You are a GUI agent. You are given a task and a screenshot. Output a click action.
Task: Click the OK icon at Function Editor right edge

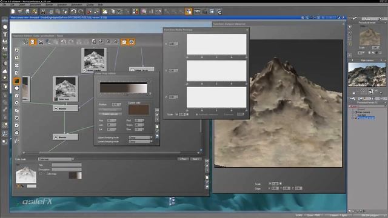click(207, 161)
